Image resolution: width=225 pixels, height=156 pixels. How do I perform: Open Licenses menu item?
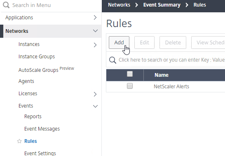[28, 93]
